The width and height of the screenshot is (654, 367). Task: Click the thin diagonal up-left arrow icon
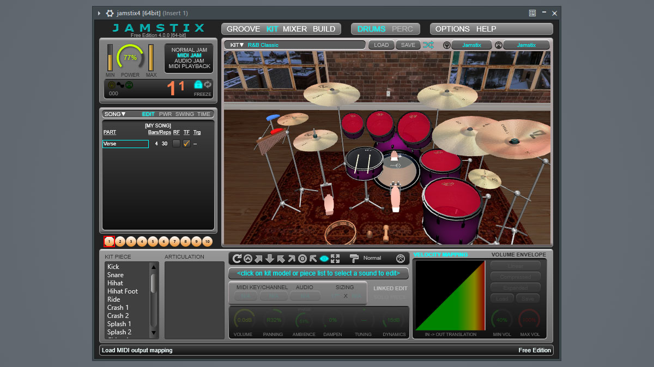pos(313,259)
